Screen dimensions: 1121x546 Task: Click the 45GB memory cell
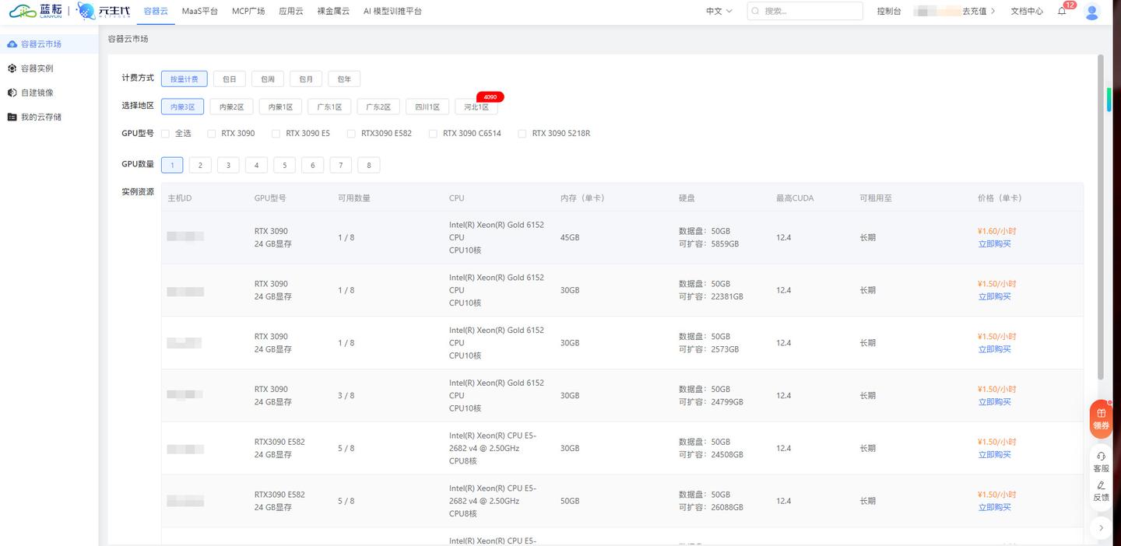point(570,237)
